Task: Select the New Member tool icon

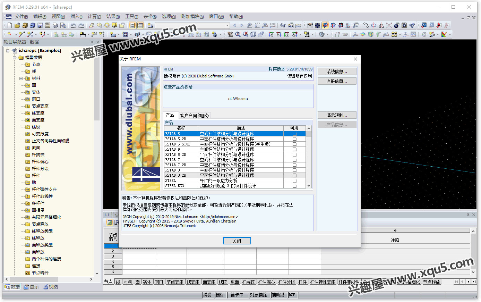Action: pos(30,34)
